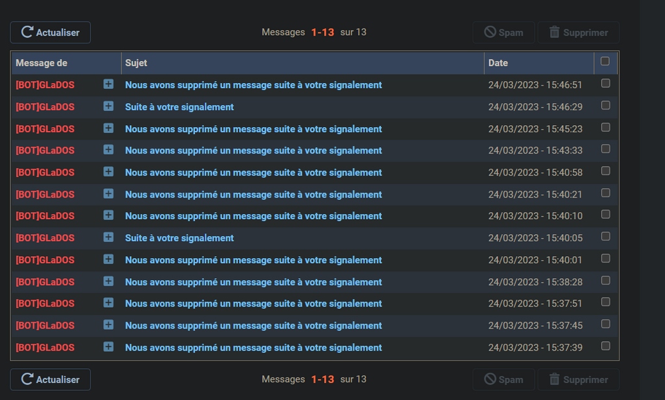The height and width of the screenshot is (400, 665).
Task: Click [BOT]GLaDOS sender on the 15:37:51 row
Action: (45, 303)
